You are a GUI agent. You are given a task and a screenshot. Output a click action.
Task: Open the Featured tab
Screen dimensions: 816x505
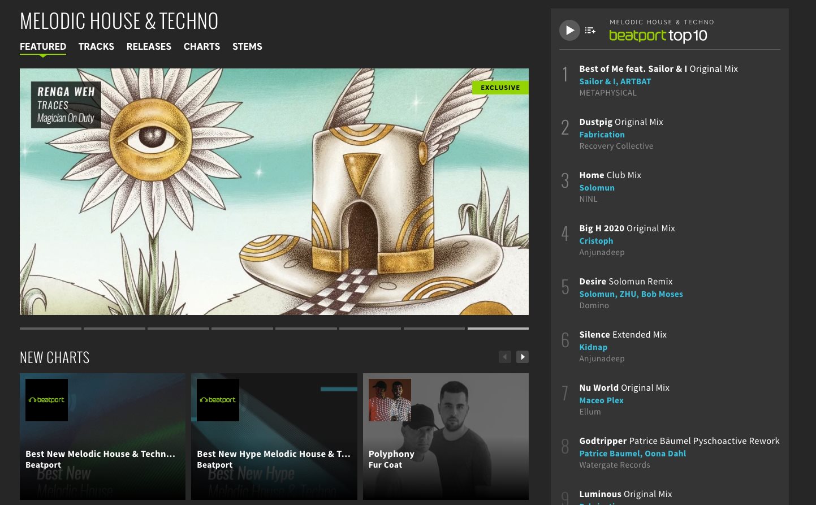43,46
